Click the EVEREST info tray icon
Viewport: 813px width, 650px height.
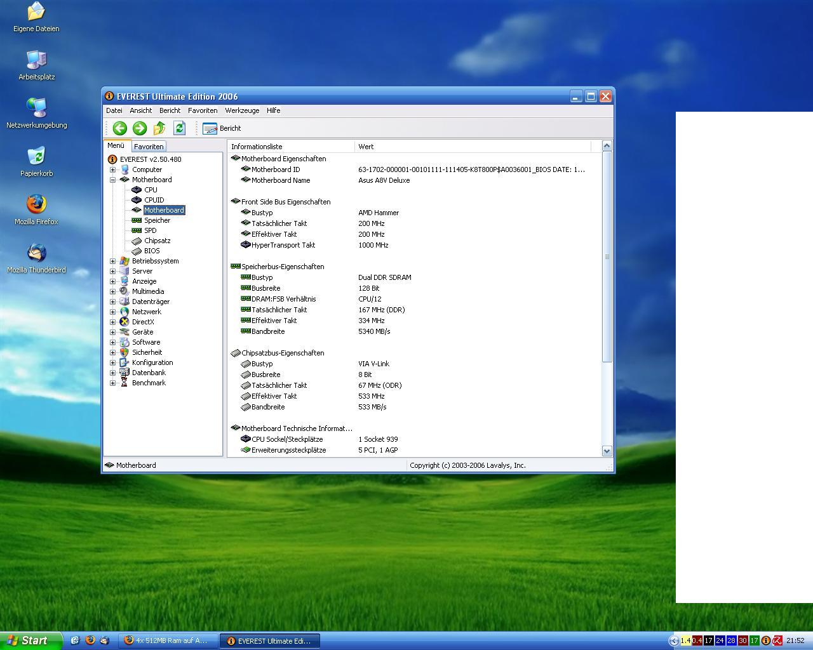point(766,640)
